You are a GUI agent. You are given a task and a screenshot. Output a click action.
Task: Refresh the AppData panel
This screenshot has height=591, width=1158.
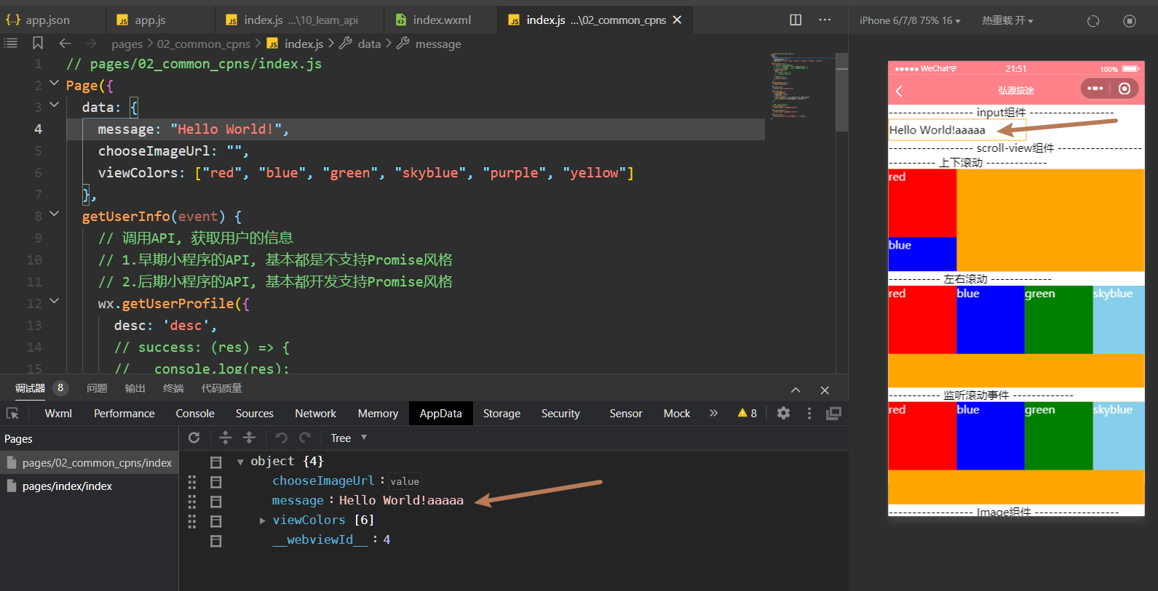194,438
